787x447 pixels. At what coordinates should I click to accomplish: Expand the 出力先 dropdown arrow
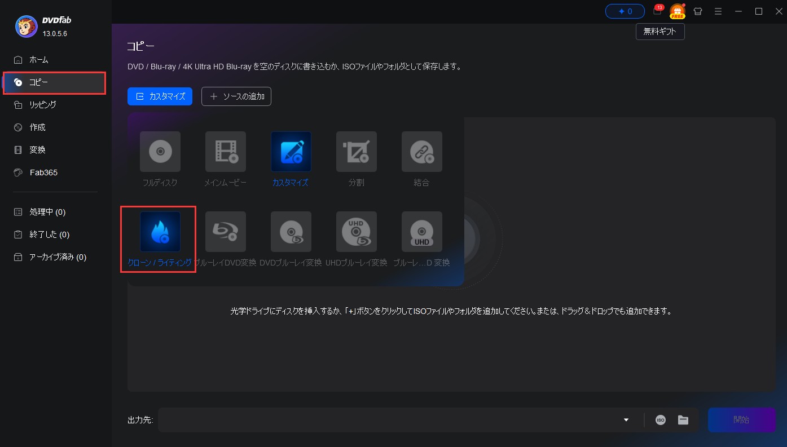[626, 420]
